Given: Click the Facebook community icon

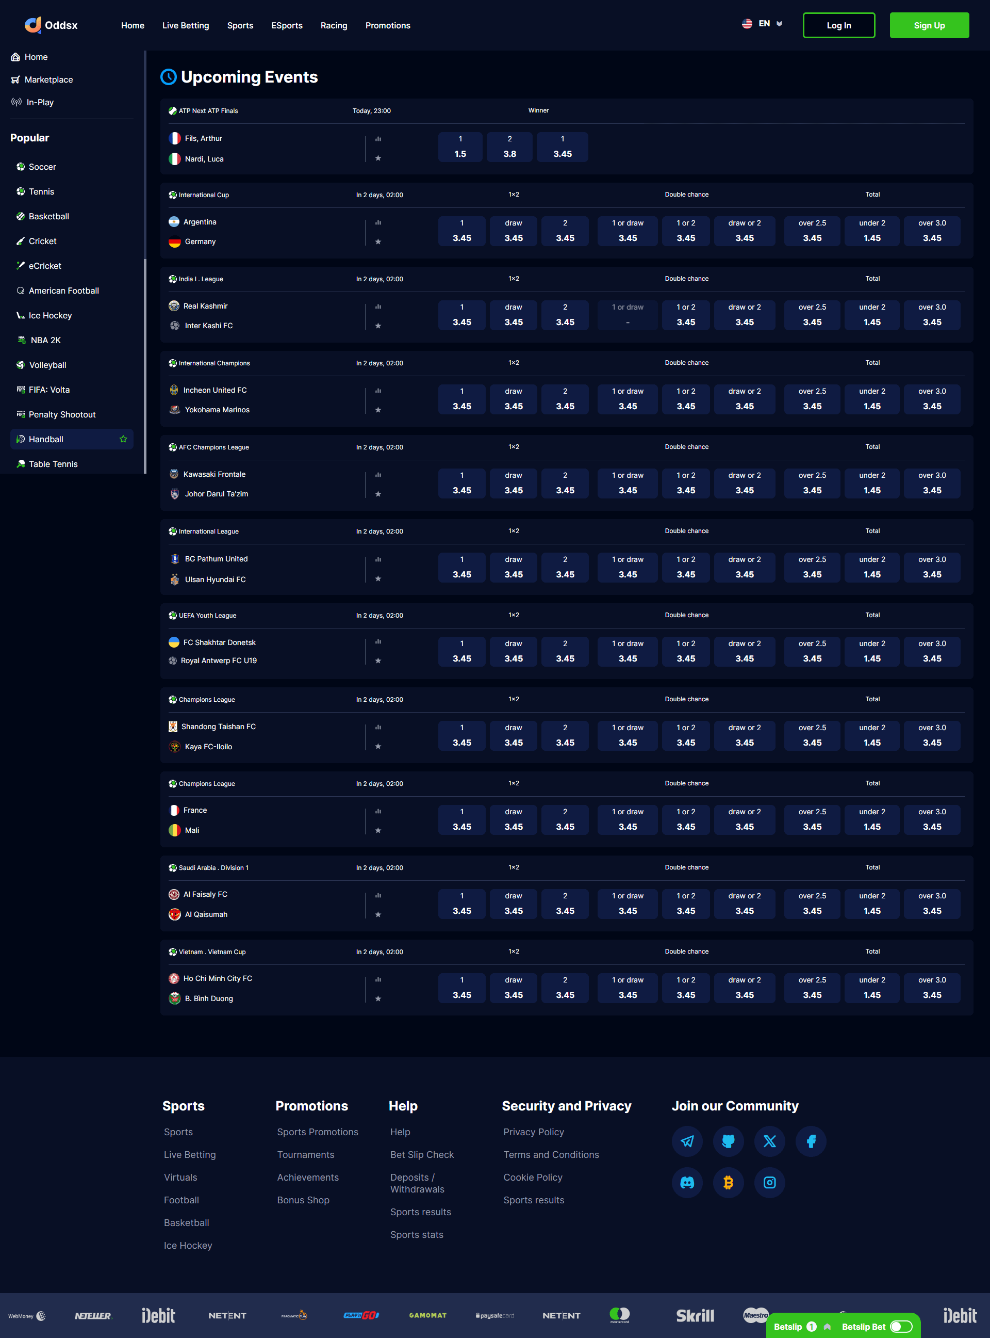Looking at the screenshot, I should (811, 1141).
